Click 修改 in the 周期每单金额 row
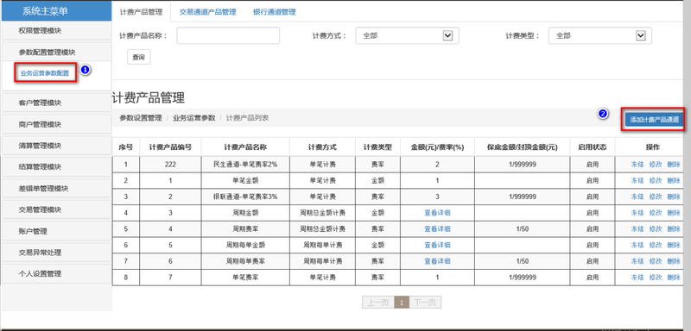Viewport: 691px width, 331px height. (x=656, y=245)
